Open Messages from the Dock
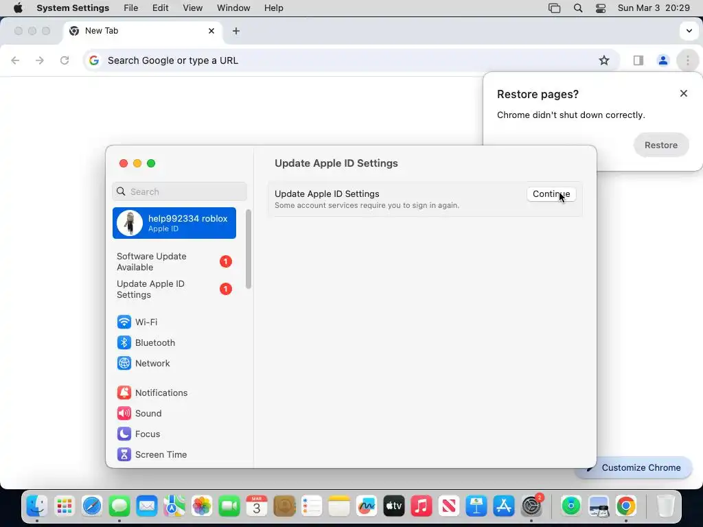This screenshot has width=703, height=527. point(119,506)
